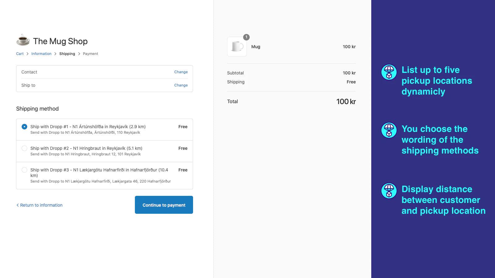495x278 pixels.
Task: Click the Mug product thumbnail
Action: tap(237, 47)
